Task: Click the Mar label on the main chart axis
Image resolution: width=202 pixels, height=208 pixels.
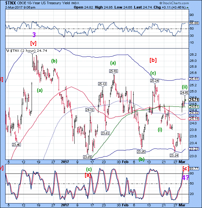Action: point(182,162)
